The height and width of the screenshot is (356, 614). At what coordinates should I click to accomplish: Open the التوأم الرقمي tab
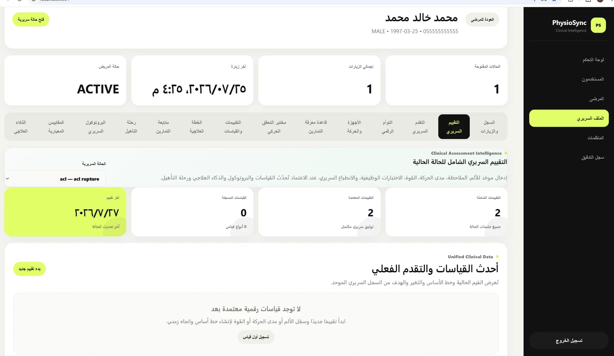[x=387, y=127]
